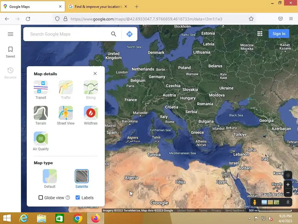Open the Google Maps hamburger menu
Screen dimensions: 298x224
10,34
